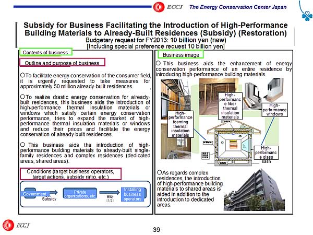The width and height of the screenshot is (313, 235).
Task: Click the ECCJ logo in bottom left footer
Action: [16, 225]
